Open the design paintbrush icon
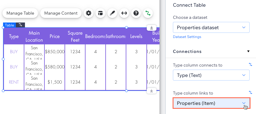This screenshot has height=114, width=256. click(112, 13)
